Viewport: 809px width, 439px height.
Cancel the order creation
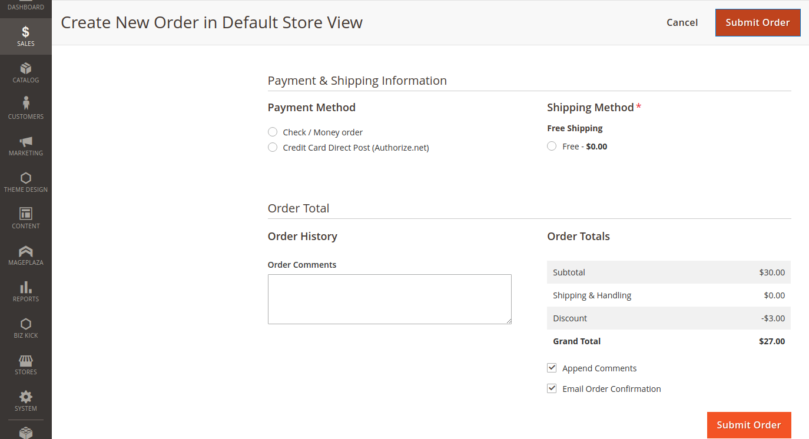pos(682,22)
